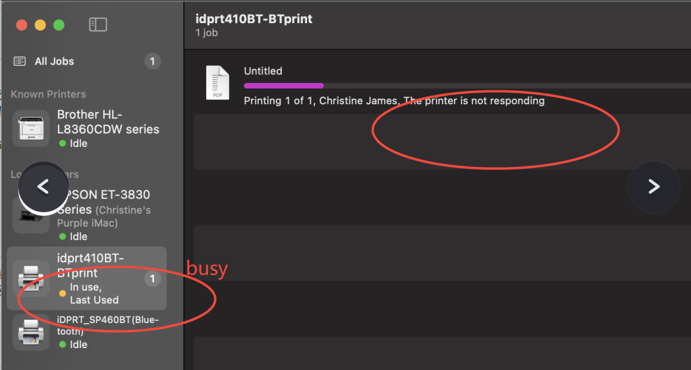This screenshot has height=370, width=691.
Task: Go to previous image with left arrow
Action: tap(43, 187)
